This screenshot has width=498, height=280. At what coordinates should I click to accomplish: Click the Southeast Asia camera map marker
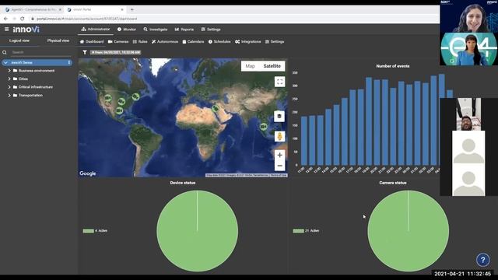pos(263,127)
